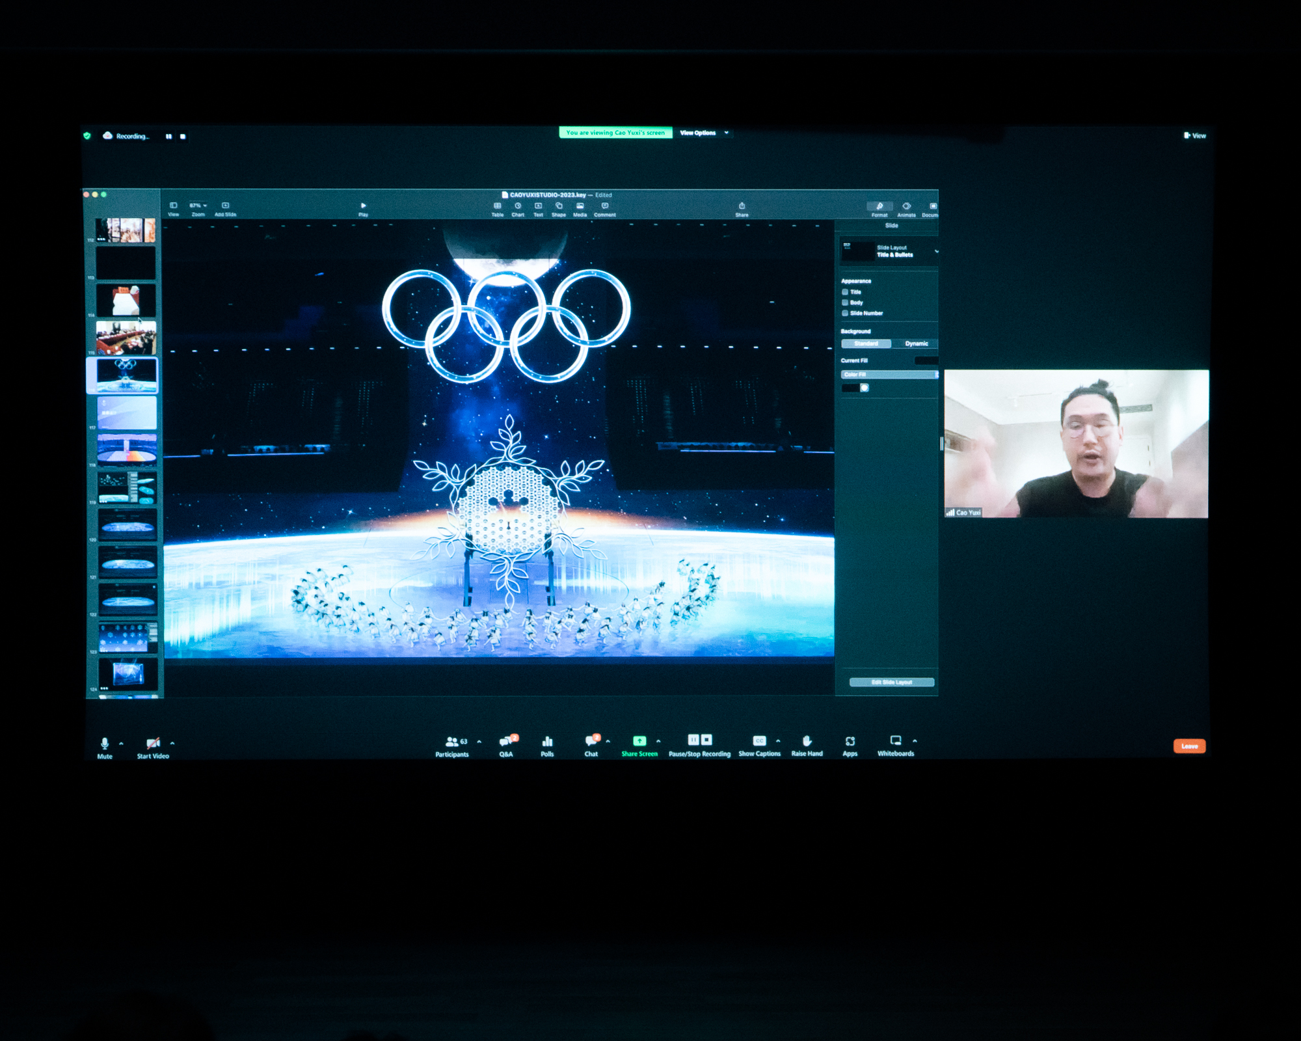
Task: Open the Format inspector
Action: point(879,206)
